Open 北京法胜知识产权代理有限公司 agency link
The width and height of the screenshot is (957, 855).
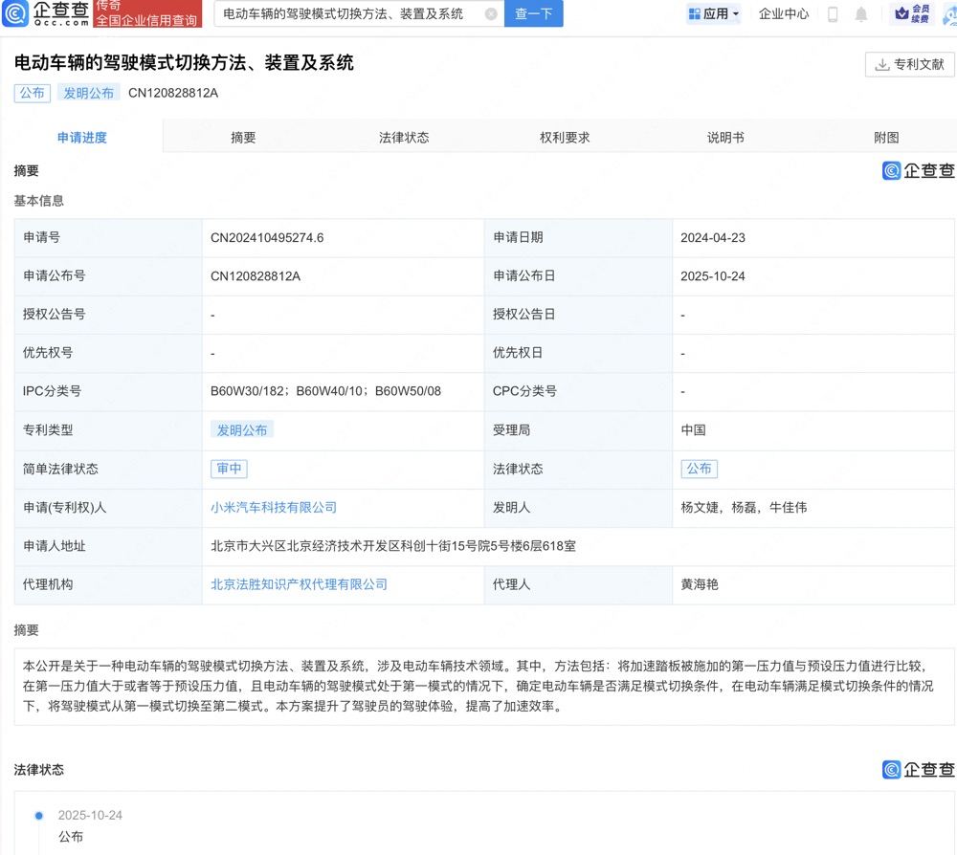(x=298, y=584)
